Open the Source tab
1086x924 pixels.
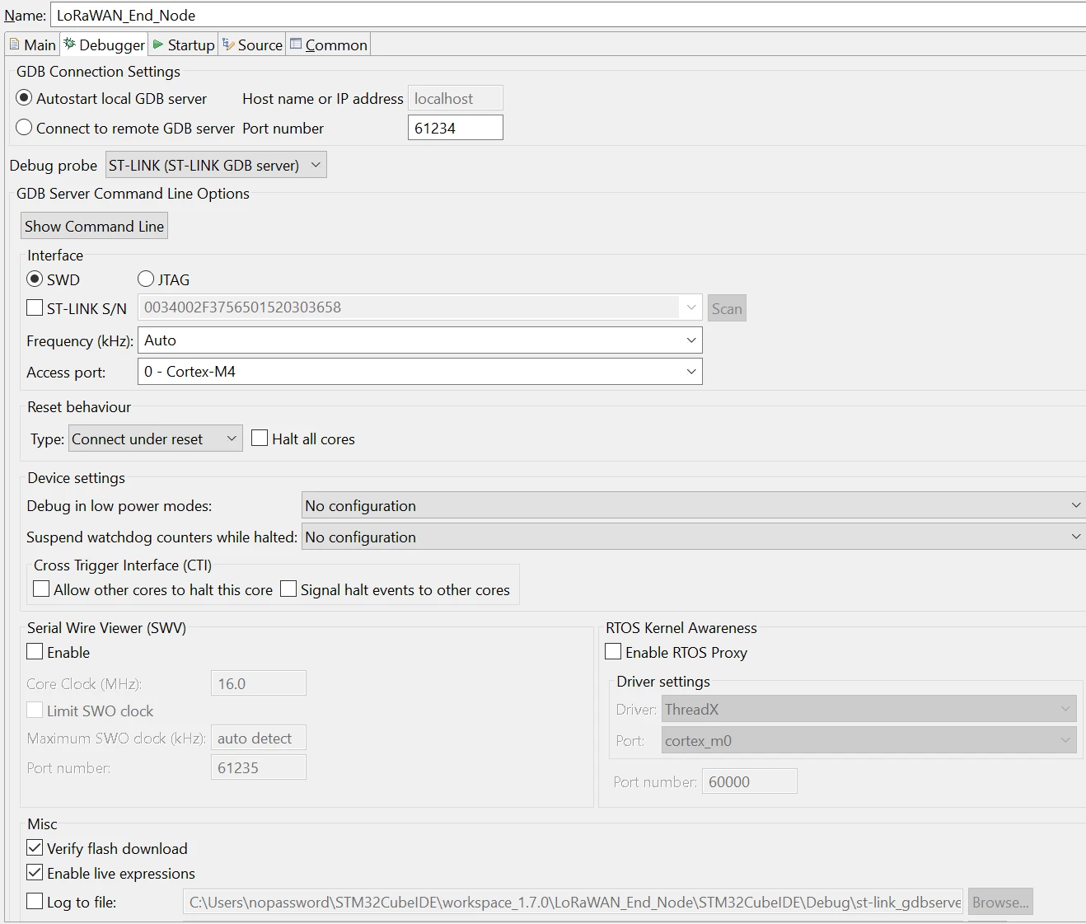tap(252, 45)
